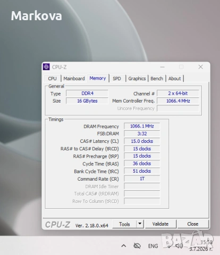Open the CPU tab
The height and width of the screenshot is (255, 220).
(52, 79)
